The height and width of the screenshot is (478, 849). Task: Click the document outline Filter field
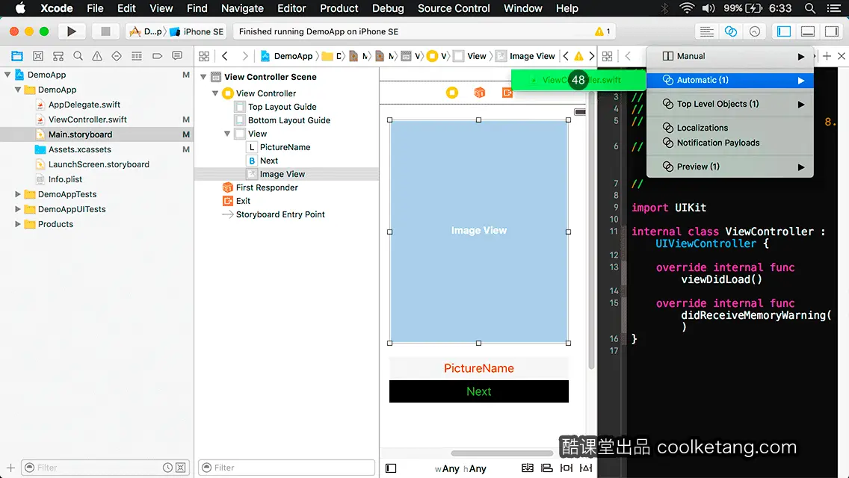286,468
